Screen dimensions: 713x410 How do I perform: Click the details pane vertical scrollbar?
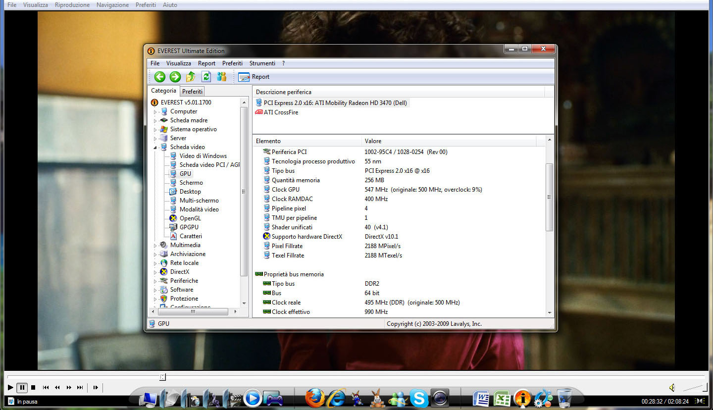tap(550, 197)
